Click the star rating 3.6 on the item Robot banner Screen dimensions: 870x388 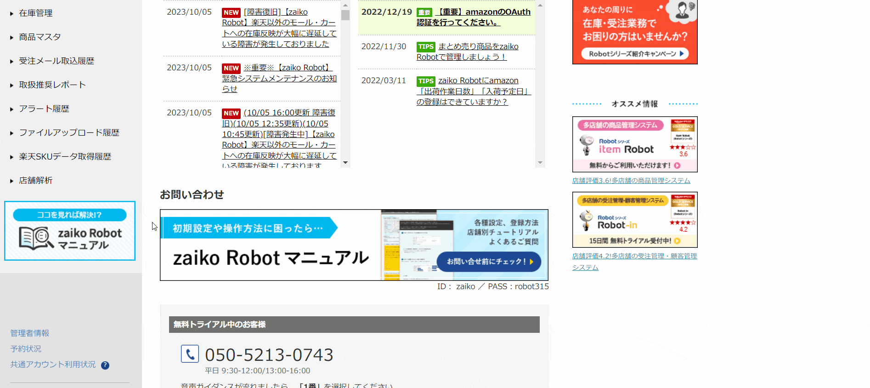click(683, 150)
